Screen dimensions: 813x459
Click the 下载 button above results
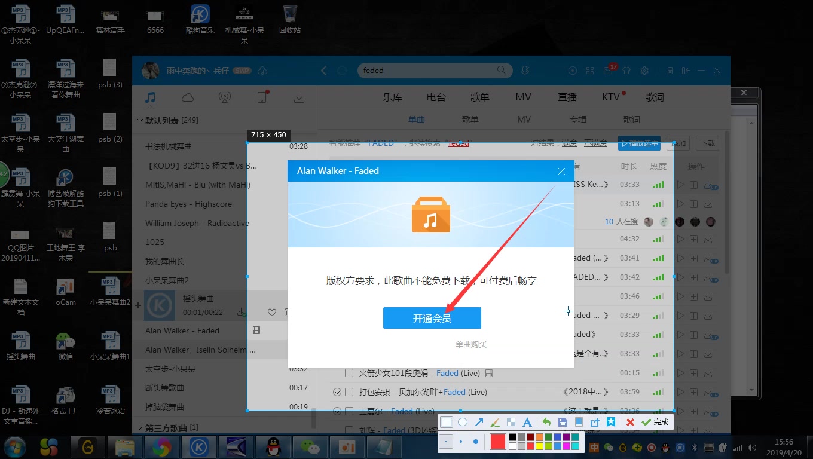tap(708, 143)
